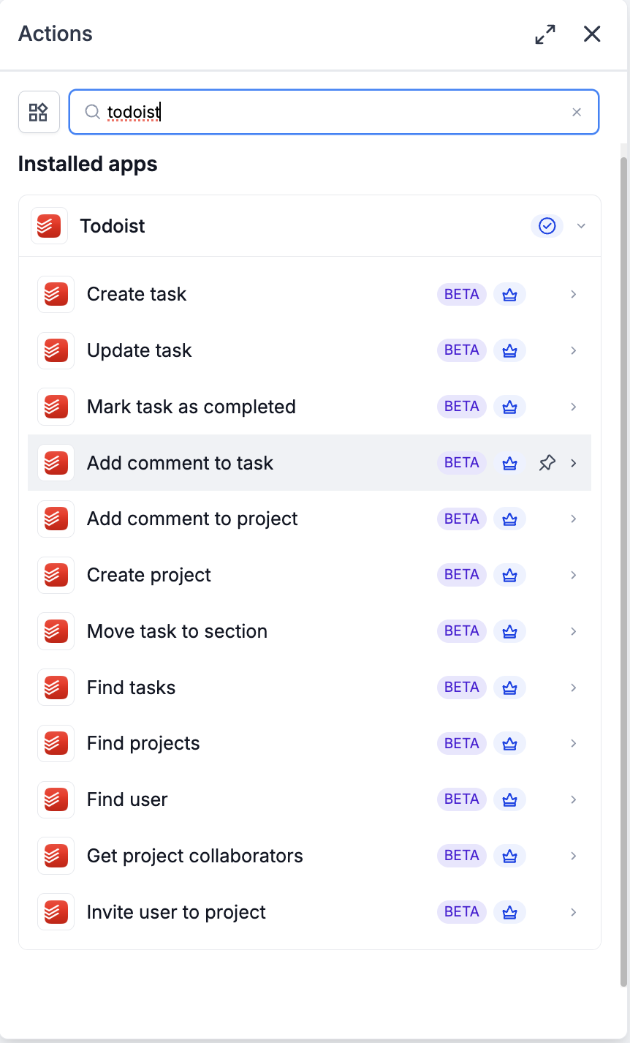Click the magnifier icon in search box
This screenshot has height=1043, width=630.
[x=92, y=112]
